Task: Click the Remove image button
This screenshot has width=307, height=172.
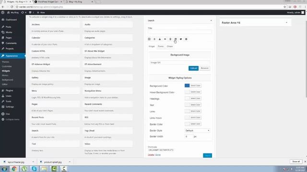Action: coord(205,68)
